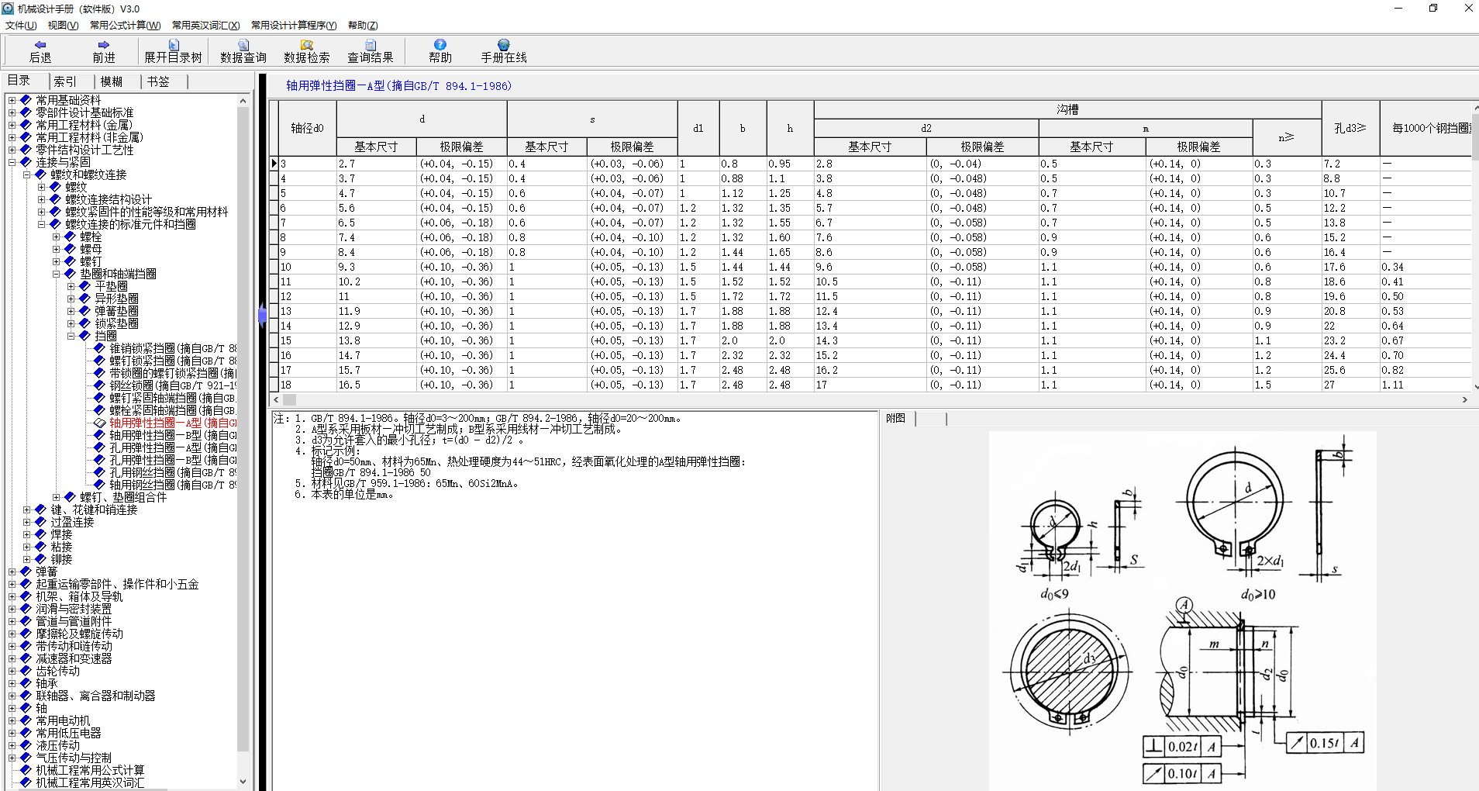Screen dimensions: 1479x791
Task: Click diamond icon beside 弹簧
Action: tap(26, 572)
